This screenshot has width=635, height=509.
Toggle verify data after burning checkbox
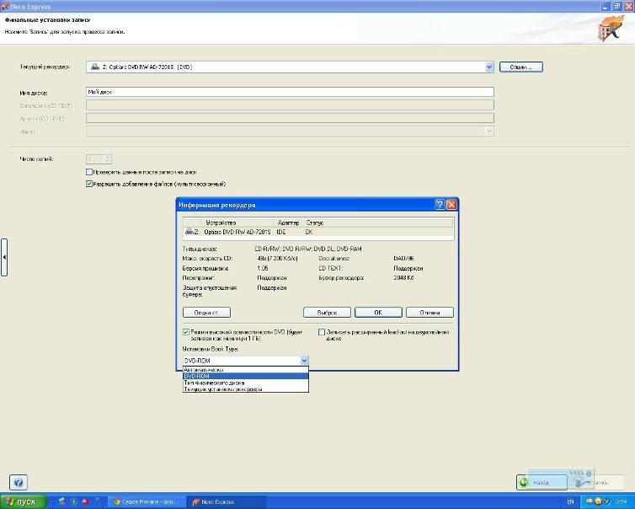pyautogui.click(x=89, y=172)
